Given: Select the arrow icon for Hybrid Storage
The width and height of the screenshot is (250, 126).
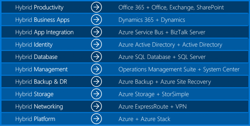Looking at the screenshot, I should 96,94.
